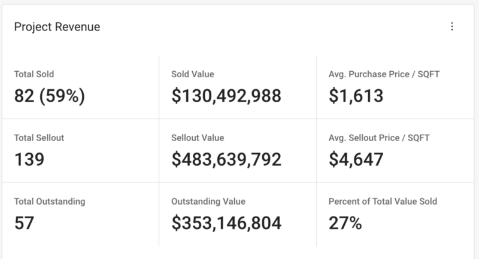This screenshot has width=479, height=259.
Task: Click the Total Sold label
Action: click(34, 74)
